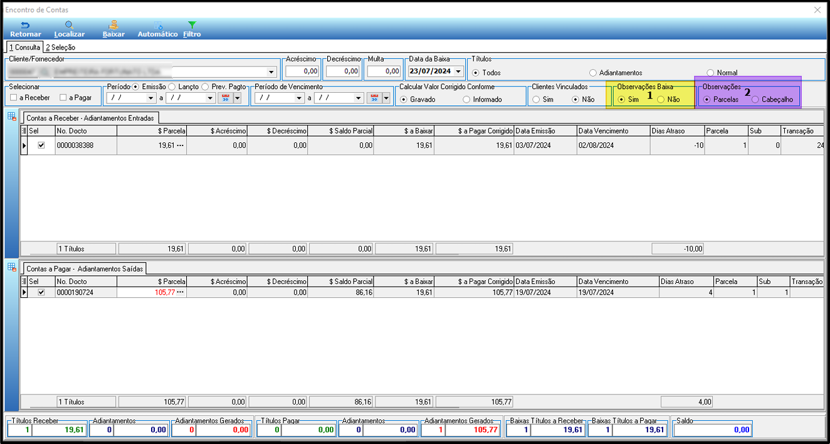The image size is (830, 444).
Task: Select the Adiantamentos radio under Títulos
Action: (x=593, y=73)
